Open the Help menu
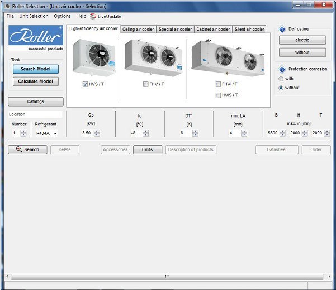The width and height of the screenshot is (336, 290). pyautogui.click(x=81, y=16)
